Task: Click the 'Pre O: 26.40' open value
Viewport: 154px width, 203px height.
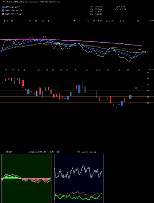Action: coord(96,7)
